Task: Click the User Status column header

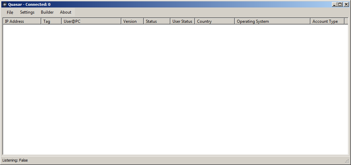Action: (x=182, y=21)
